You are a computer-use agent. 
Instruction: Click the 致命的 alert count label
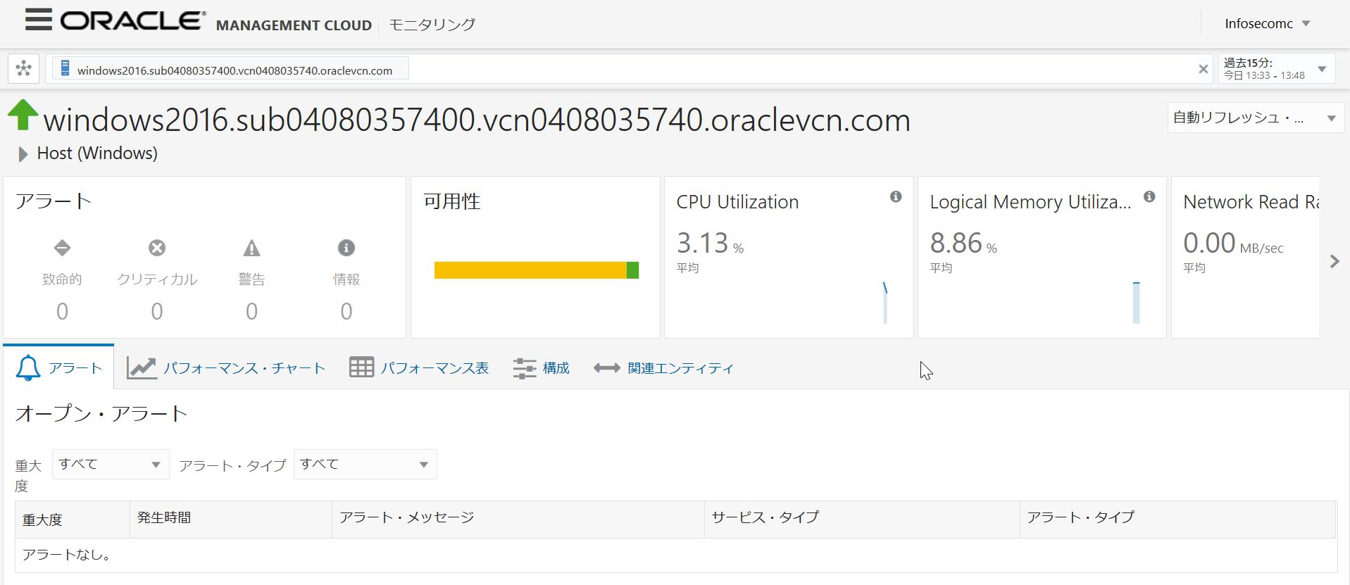coord(62,279)
